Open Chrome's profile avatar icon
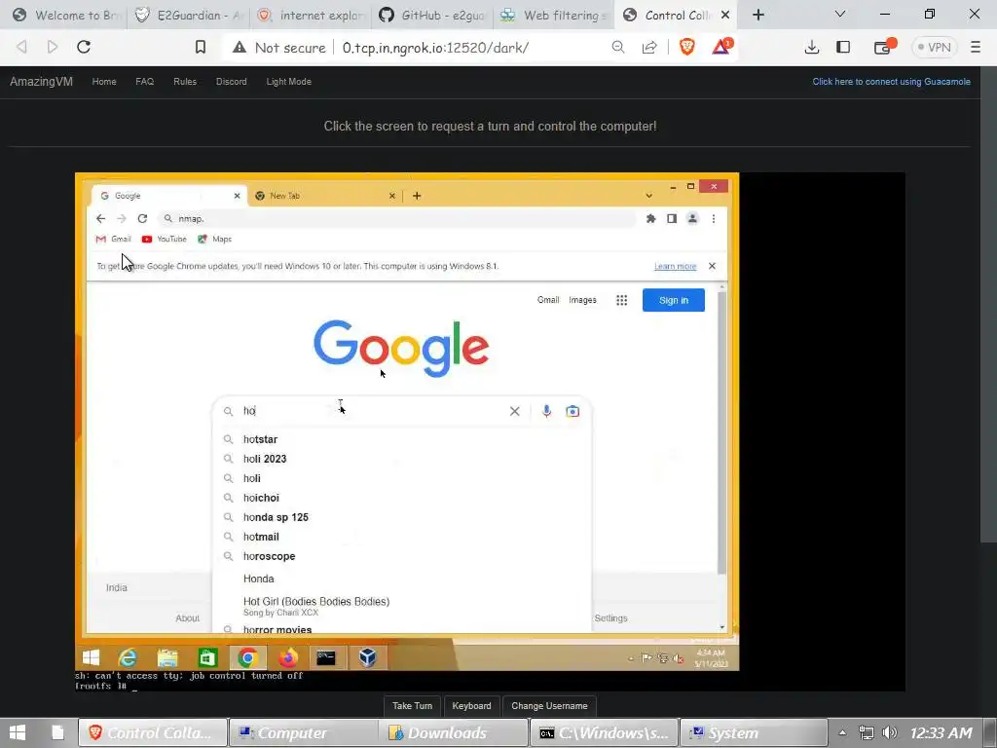 692,219
